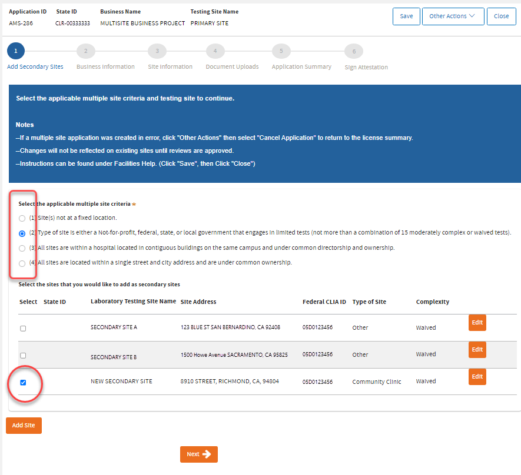Go to step 5 Application Summary
The height and width of the screenshot is (475, 521).
tap(281, 51)
